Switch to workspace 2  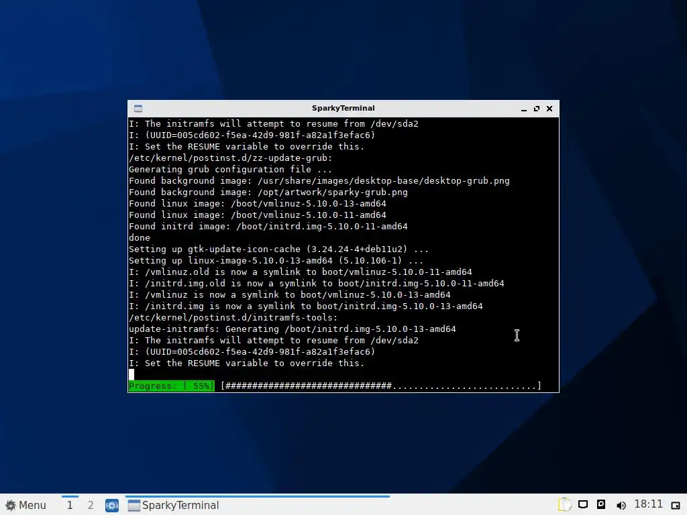91,505
